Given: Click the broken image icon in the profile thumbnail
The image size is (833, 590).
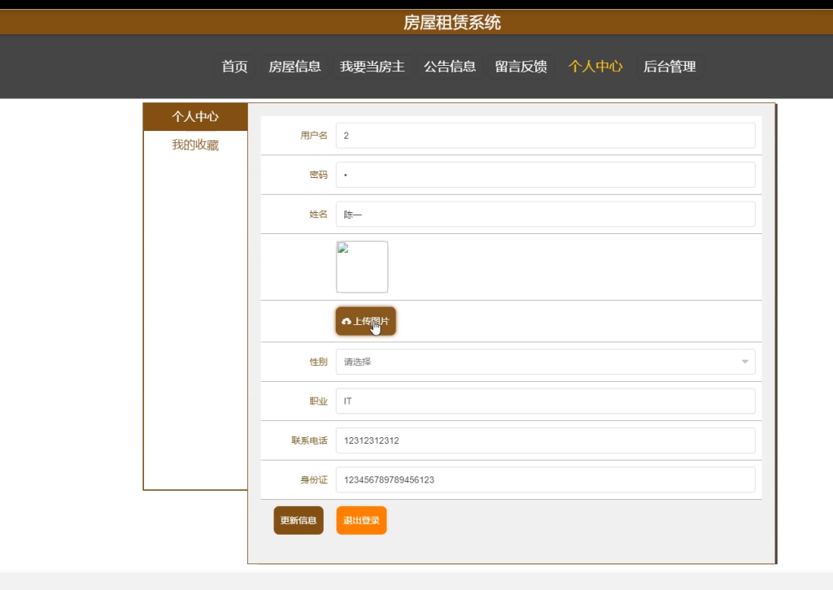Looking at the screenshot, I should (343, 248).
